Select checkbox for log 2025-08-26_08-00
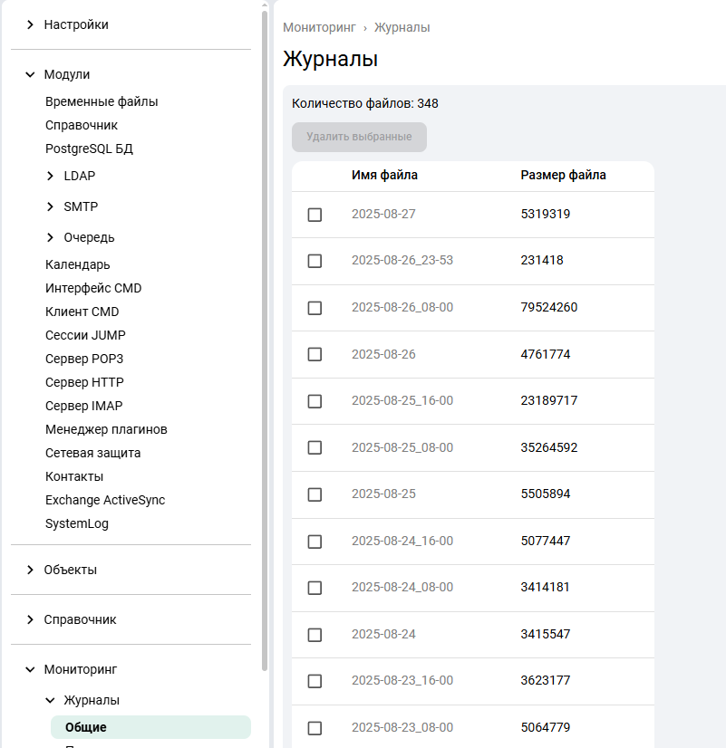Viewport: 726px width, 748px height. pyautogui.click(x=315, y=308)
